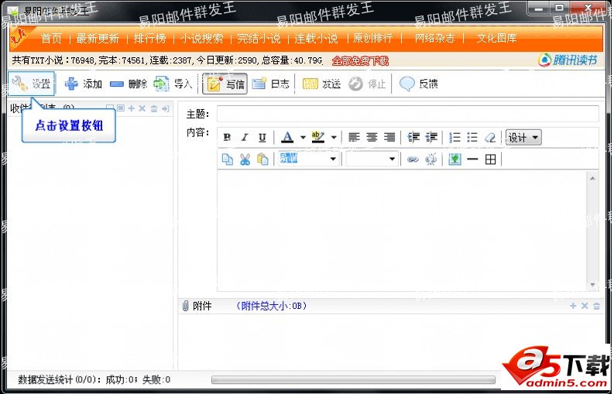The width and height of the screenshot is (614, 394).
Task: Open the 首页 banner tab
Action: pos(52,39)
